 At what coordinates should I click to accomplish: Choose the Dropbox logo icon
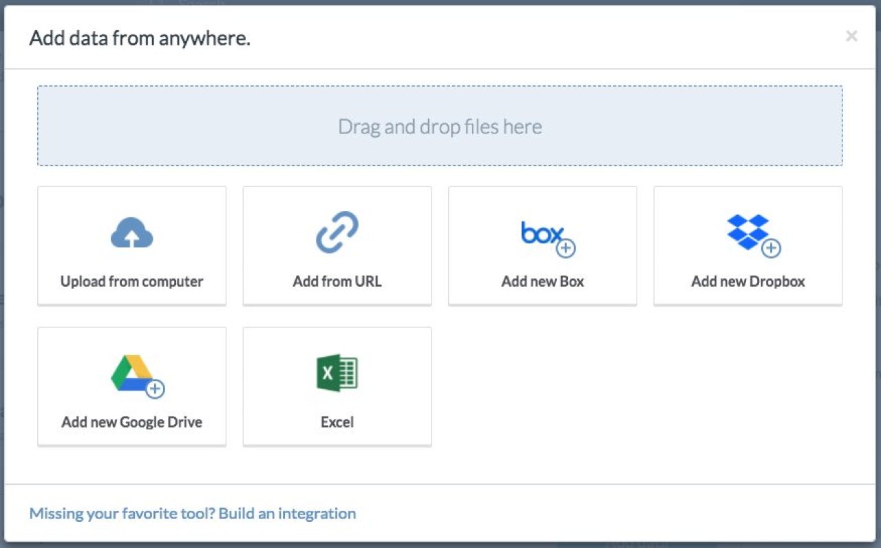(x=747, y=232)
